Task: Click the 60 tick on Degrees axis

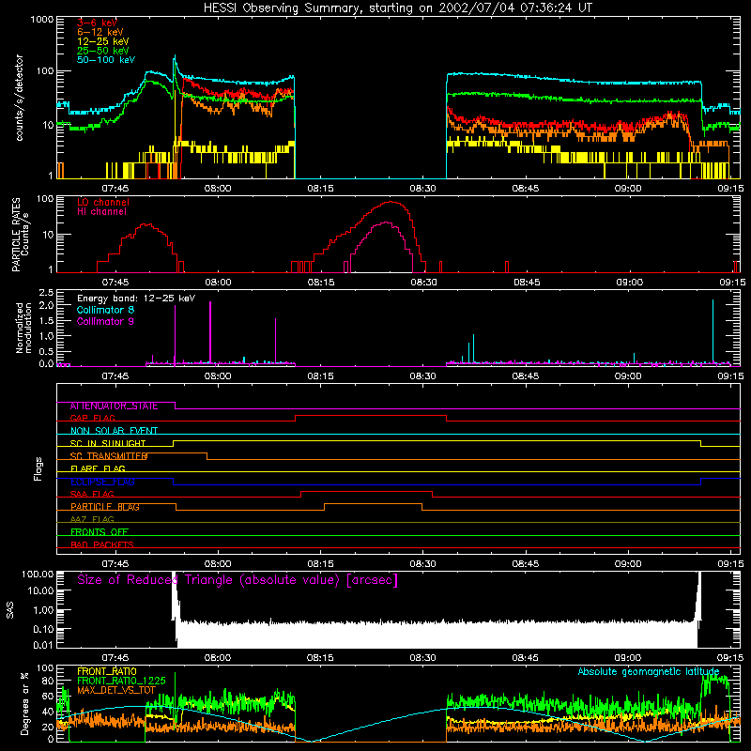Action: click(x=48, y=696)
